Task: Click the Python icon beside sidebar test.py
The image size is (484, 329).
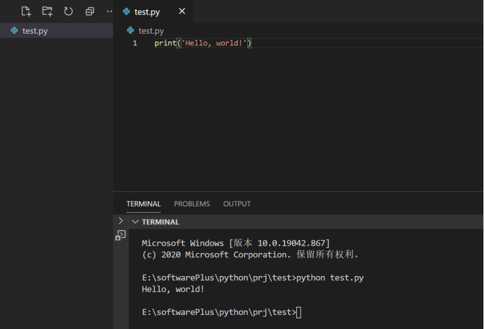Action: pyautogui.click(x=14, y=30)
